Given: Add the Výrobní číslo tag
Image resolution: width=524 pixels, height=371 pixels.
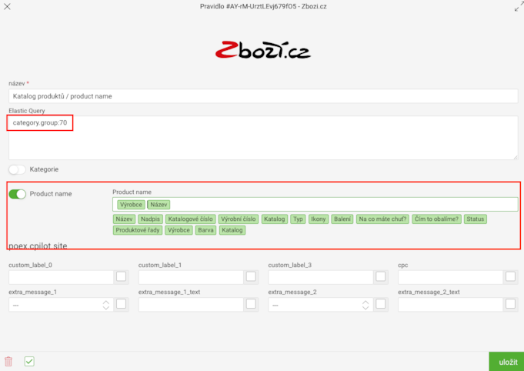Looking at the screenshot, I should click(239, 219).
